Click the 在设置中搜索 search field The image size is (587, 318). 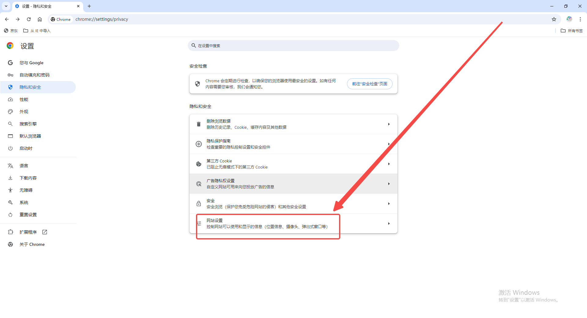(x=293, y=46)
